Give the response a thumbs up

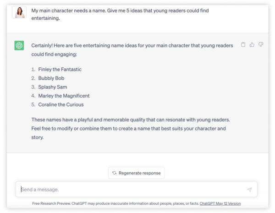252,44
